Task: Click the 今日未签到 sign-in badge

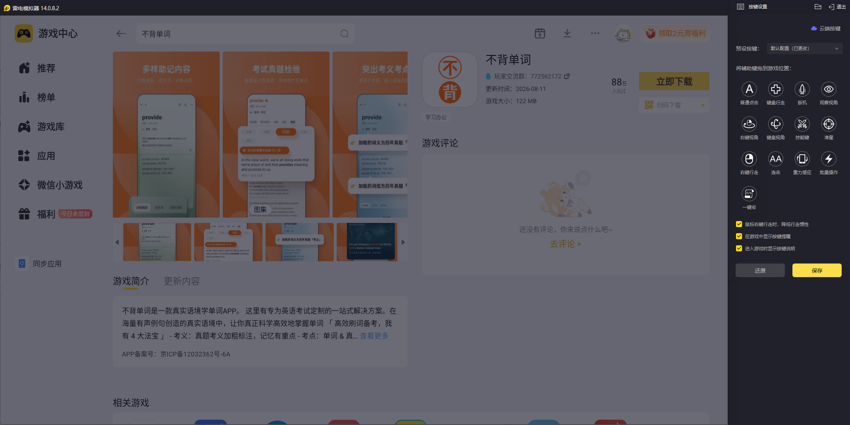Action: (75, 214)
